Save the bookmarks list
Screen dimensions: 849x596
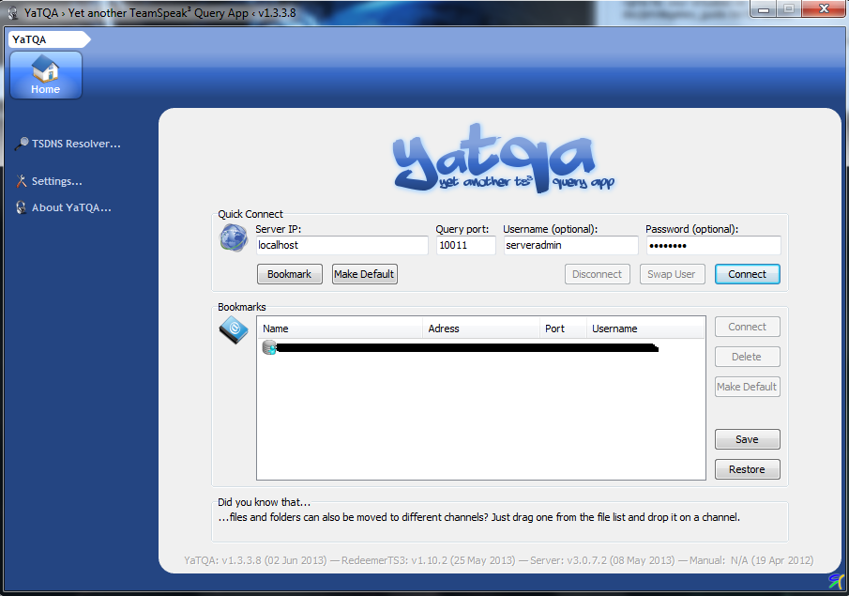[747, 439]
